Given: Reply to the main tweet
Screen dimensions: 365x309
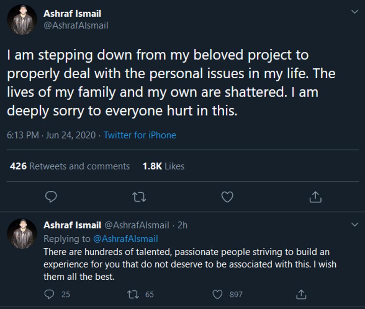Looking at the screenshot, I should tap(51, 196).
